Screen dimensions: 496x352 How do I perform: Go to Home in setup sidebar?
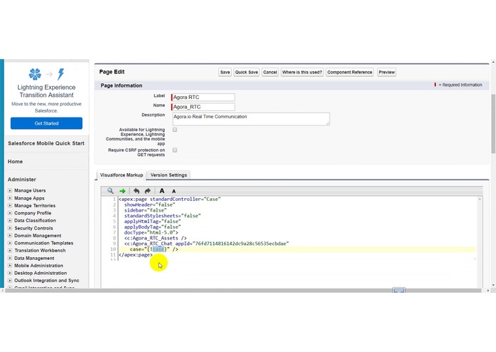tap(15, 162)
